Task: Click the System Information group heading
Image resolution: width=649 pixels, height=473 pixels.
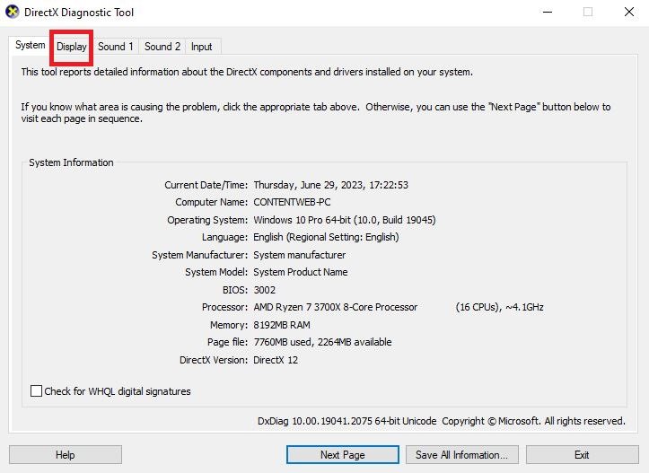Action: click(x=71, y=162)
